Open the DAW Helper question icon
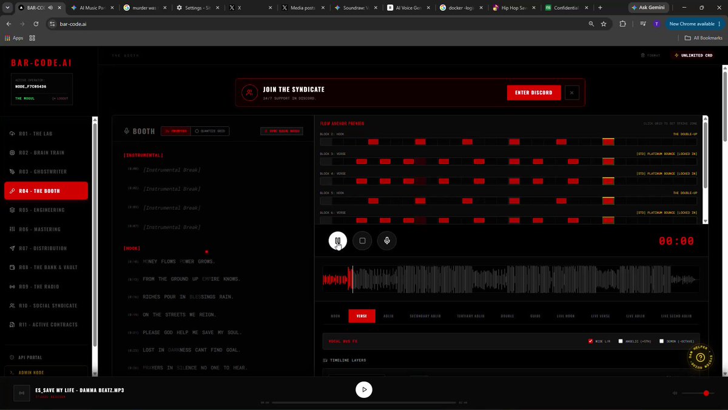Viewport: 728px width, 410px height. (x=700, y=358)
